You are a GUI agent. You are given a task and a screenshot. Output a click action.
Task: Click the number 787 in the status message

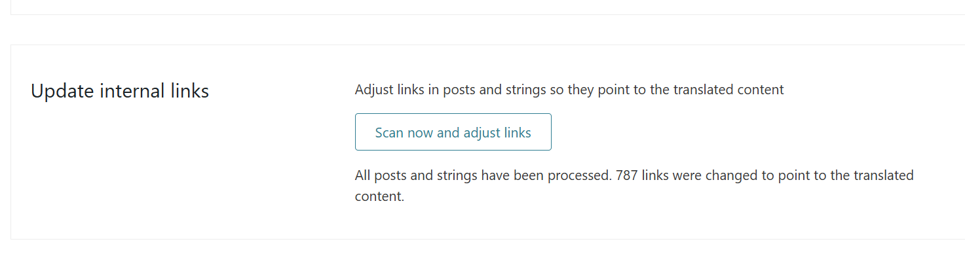(627, 175)
